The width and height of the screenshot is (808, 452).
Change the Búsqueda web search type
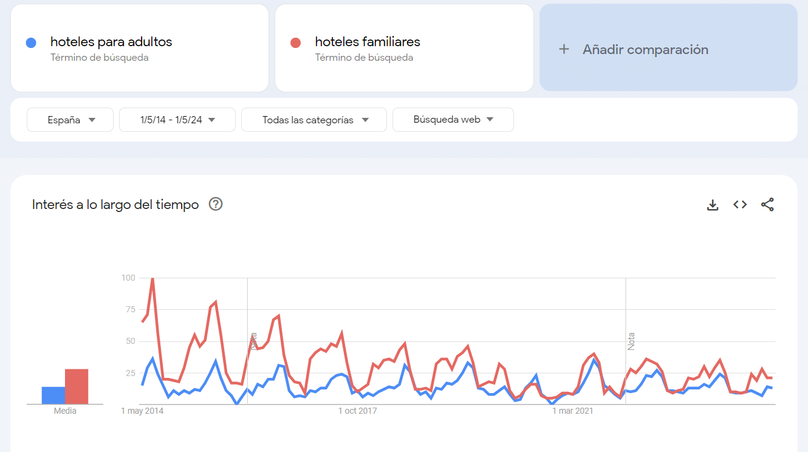point(453,120)
